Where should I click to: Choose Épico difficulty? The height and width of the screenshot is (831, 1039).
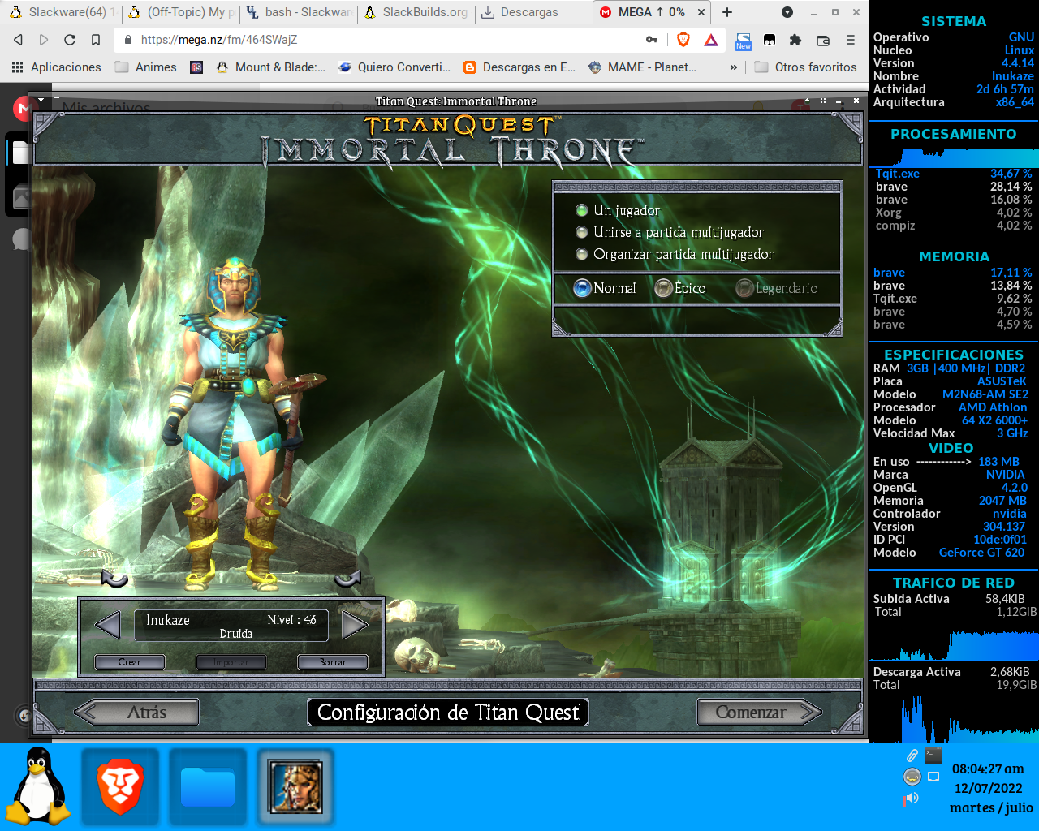pos(680,288)
